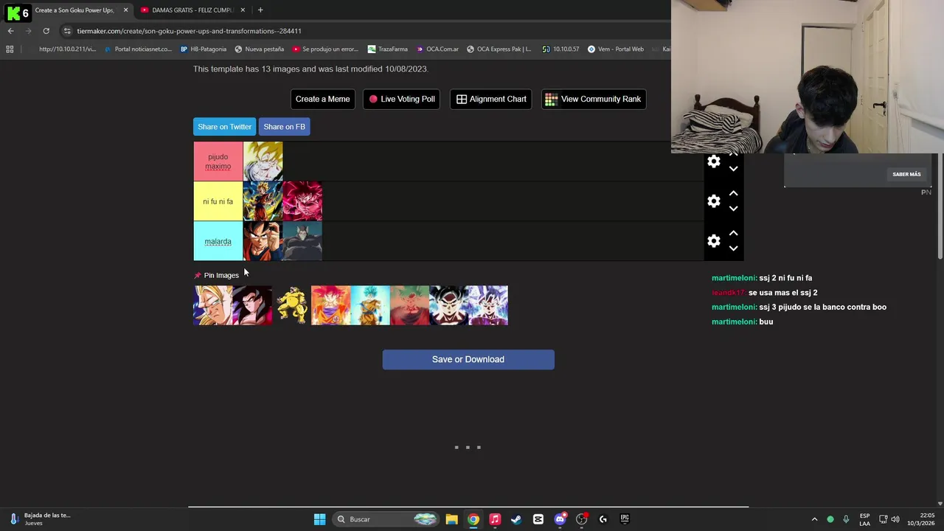944x531 pixels.
Task: Open Google Chrome from taskbar
Action: point(473,519)
